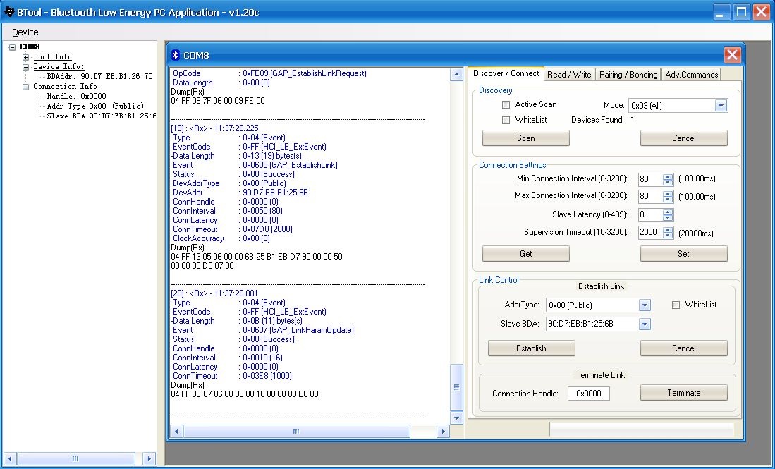Click the log's horizontal scrollbar right arrow

tap(443, 432)
